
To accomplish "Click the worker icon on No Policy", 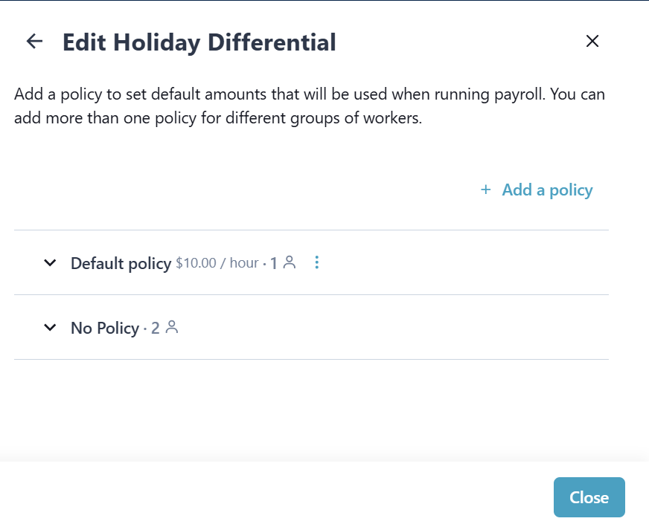I will click(x=172, y=327).
